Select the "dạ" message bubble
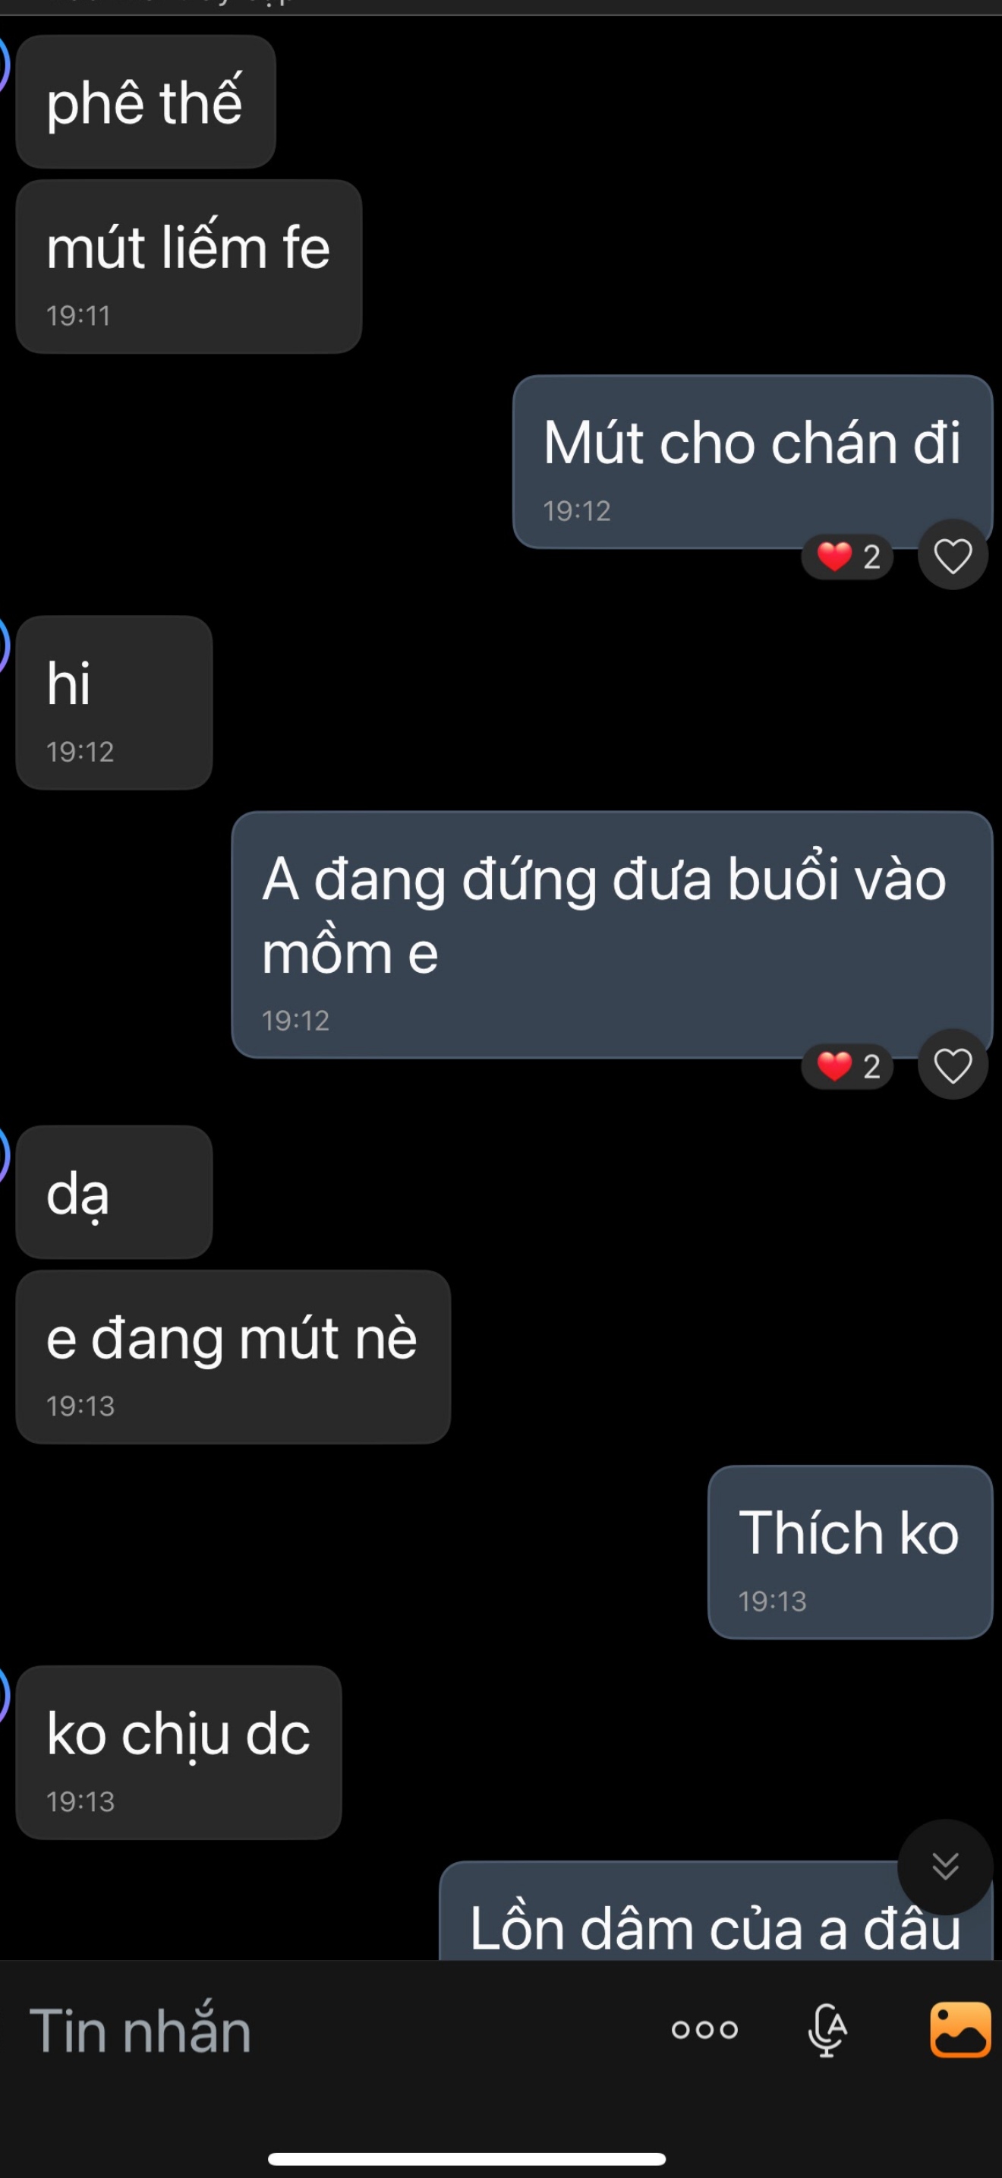The width and height of the screenshot is (1002, 2178). pos(114,1192)
